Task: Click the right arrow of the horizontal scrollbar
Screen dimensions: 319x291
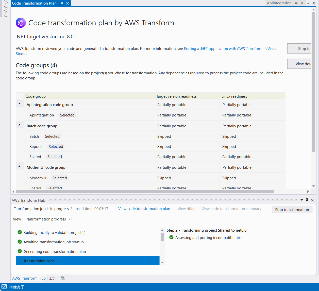Action: pyautogui.click(x=308, y=192)
